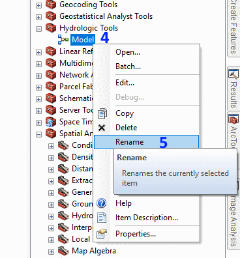This screenshot has height=258, width=240.
Task: Expand the Condi toolset node
Action: click(x=51, y=146)
